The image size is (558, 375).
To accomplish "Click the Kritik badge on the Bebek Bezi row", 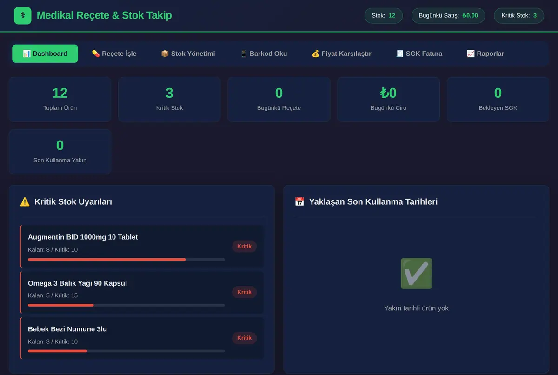I will point(244,338).
